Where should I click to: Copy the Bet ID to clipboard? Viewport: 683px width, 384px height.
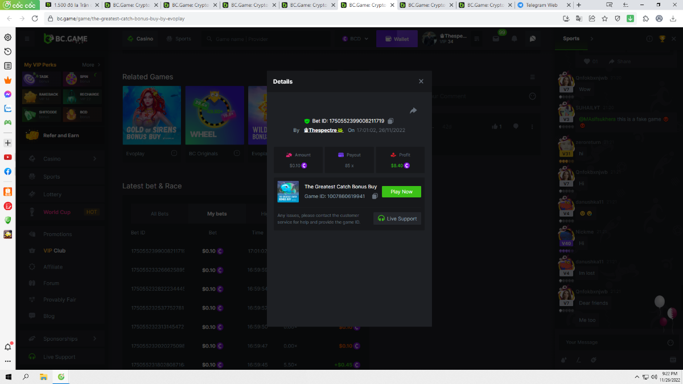[x=390, y=121]
